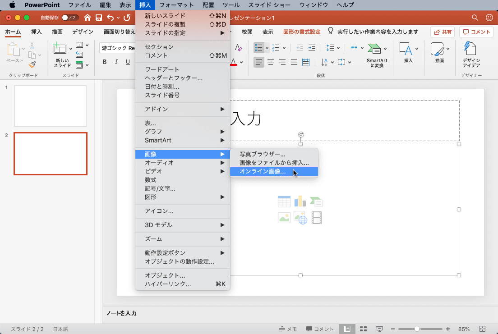Click the Format Painter brush icon
The image size is (498, 334).
point(32,64)
